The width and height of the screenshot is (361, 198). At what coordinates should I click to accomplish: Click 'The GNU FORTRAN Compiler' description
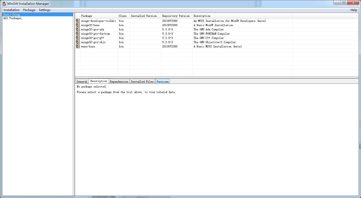pyautogui.click(x=212, y=34)
